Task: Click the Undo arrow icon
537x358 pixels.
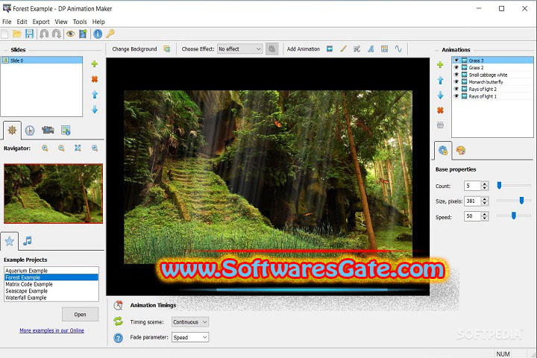Action: 44,34
